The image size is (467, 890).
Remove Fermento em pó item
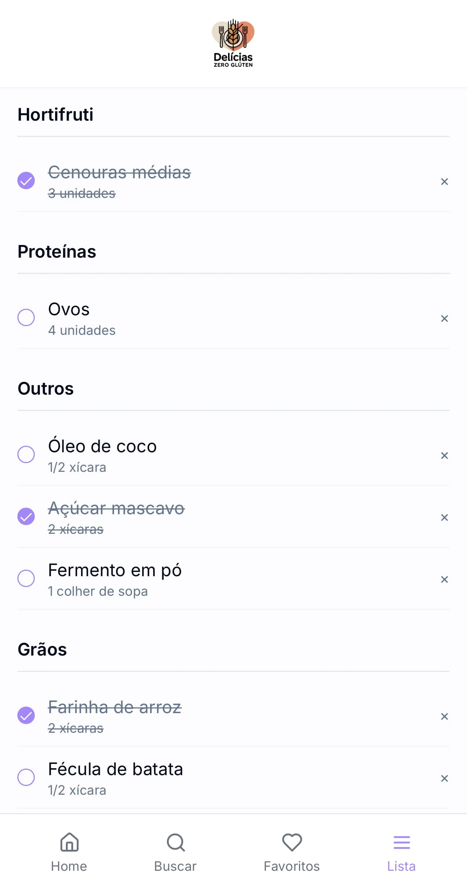tap(444, 579)
